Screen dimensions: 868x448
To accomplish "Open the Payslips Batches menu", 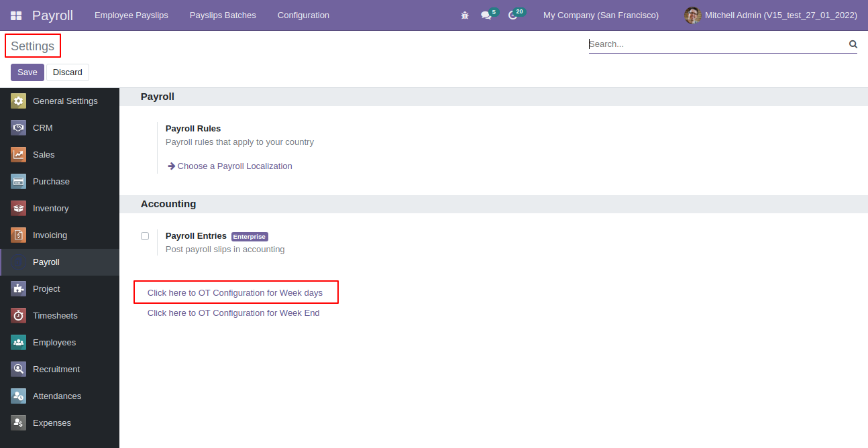I will [223, 15].
